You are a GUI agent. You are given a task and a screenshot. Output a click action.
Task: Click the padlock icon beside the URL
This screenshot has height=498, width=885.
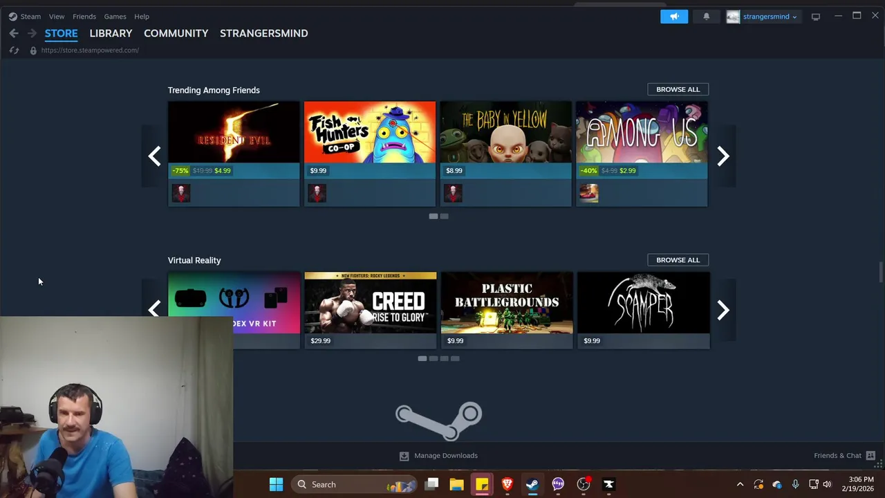[x=33, y=50]
